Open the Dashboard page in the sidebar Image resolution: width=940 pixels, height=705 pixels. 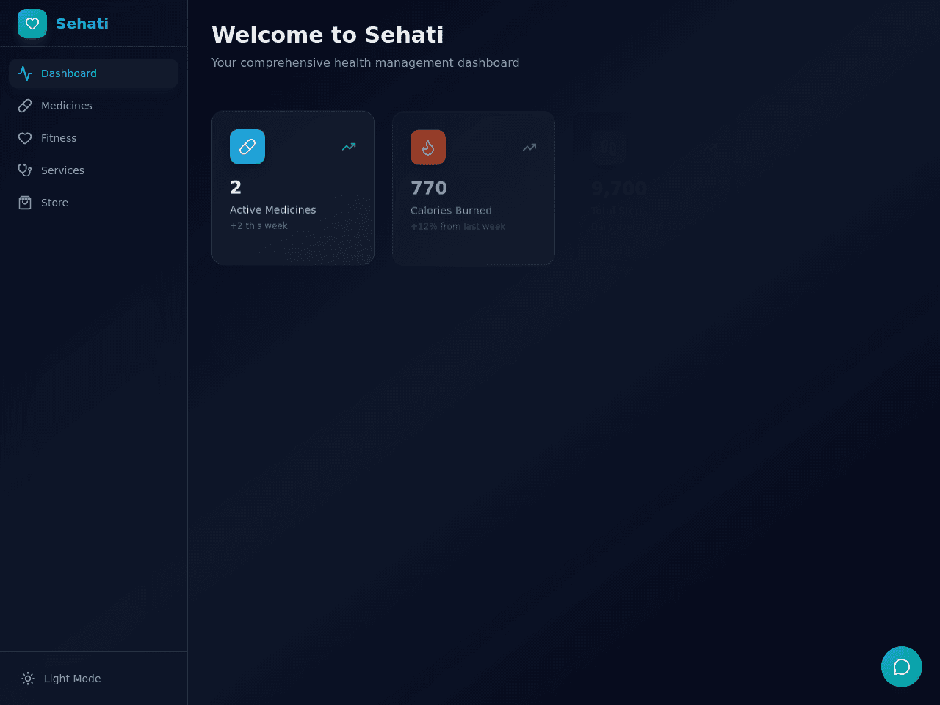tap(94, 73)
